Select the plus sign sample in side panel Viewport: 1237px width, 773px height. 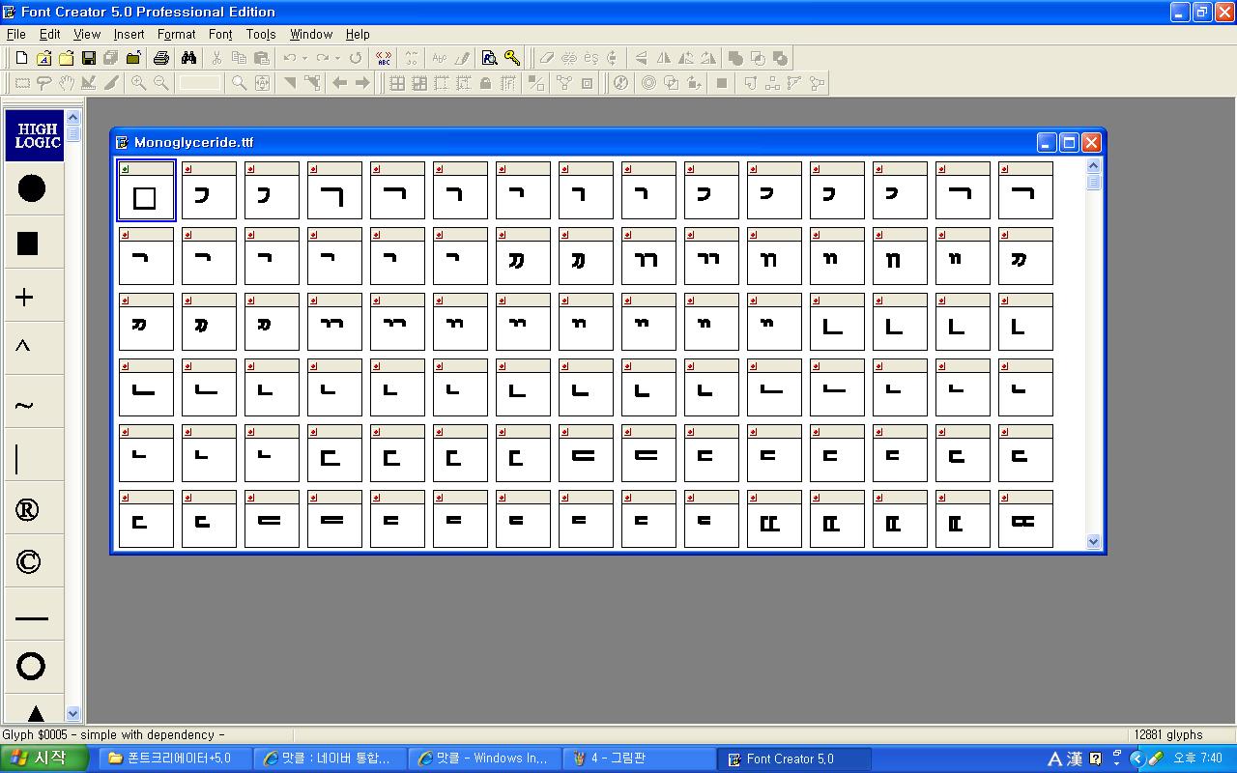coord(25,298)
